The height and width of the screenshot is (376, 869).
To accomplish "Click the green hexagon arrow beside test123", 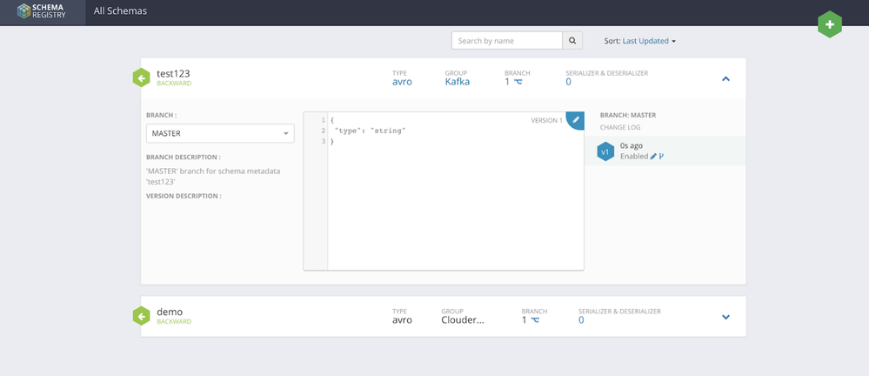I will (x=141, y=78).
